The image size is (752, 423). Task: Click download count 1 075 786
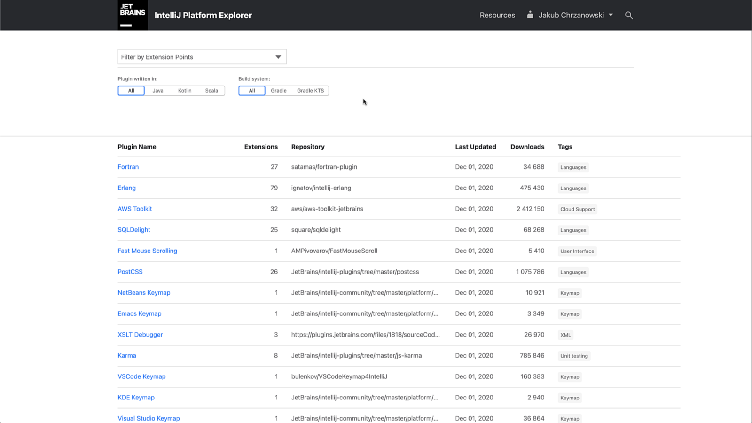(530, 272)
